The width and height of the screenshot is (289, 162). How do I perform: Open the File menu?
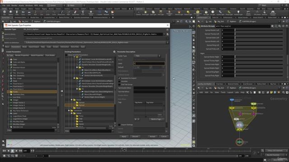tap(4, 5)
